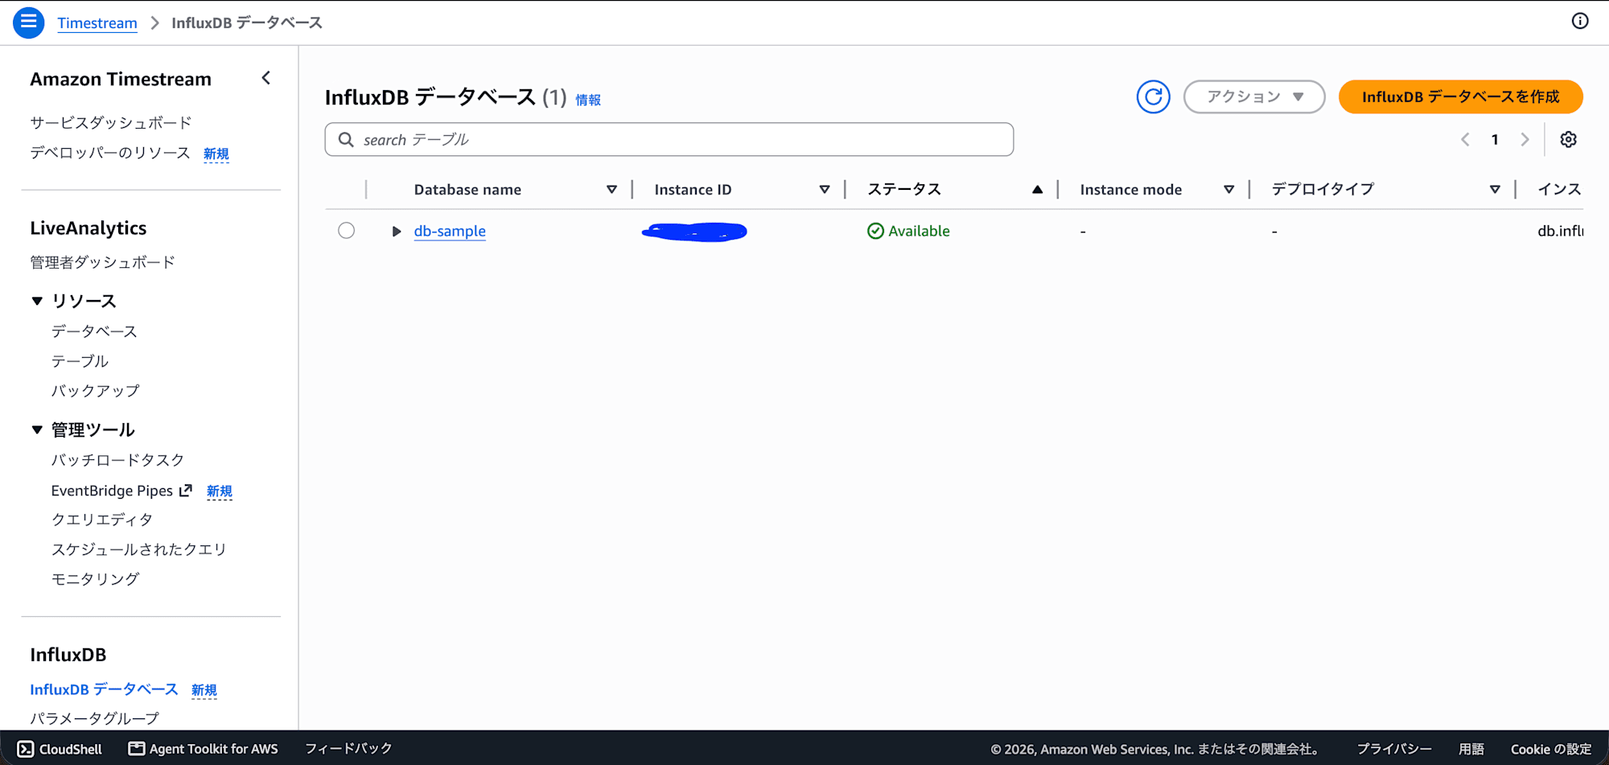This screenshot has width=1609, height=765.
Task: Click the Available status text
Action: coord(919,232)
